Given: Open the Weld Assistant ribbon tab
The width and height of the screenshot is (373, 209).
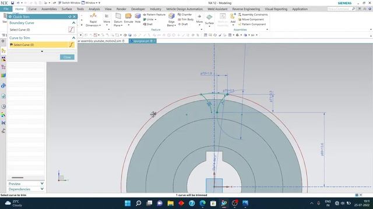Looking at the screenshot, I should coord(217,9).
